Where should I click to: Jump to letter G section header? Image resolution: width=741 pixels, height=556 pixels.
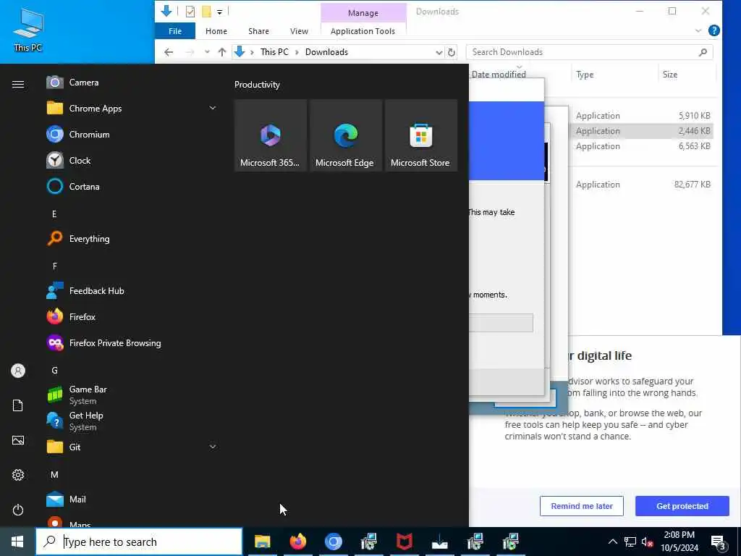click(x=54, y=370)
